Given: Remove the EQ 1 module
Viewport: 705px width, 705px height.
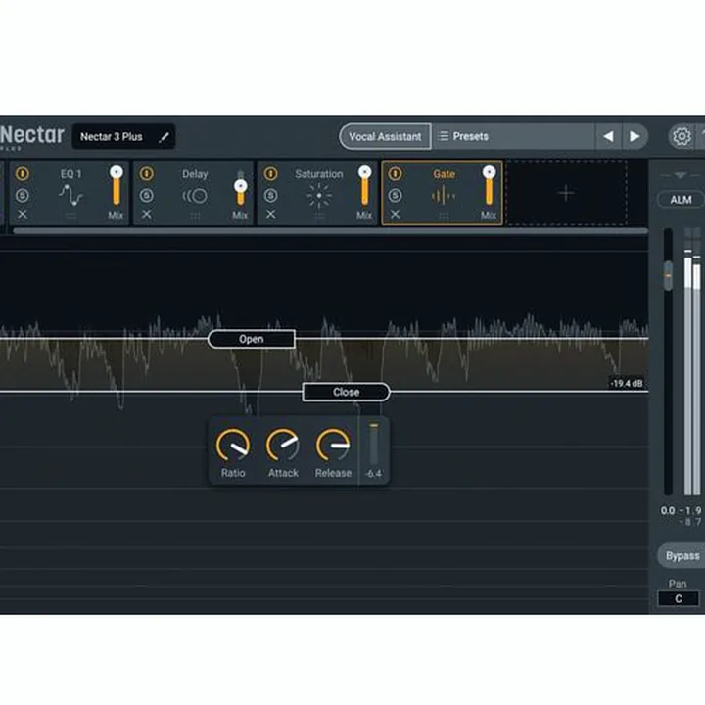Looking at the screenshot, I should click(x=22, y=214).
